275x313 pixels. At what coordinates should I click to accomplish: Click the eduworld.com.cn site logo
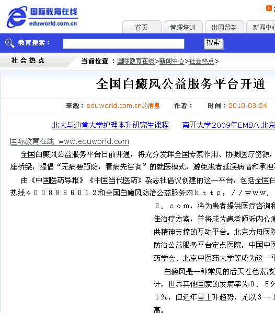[42, 17]
